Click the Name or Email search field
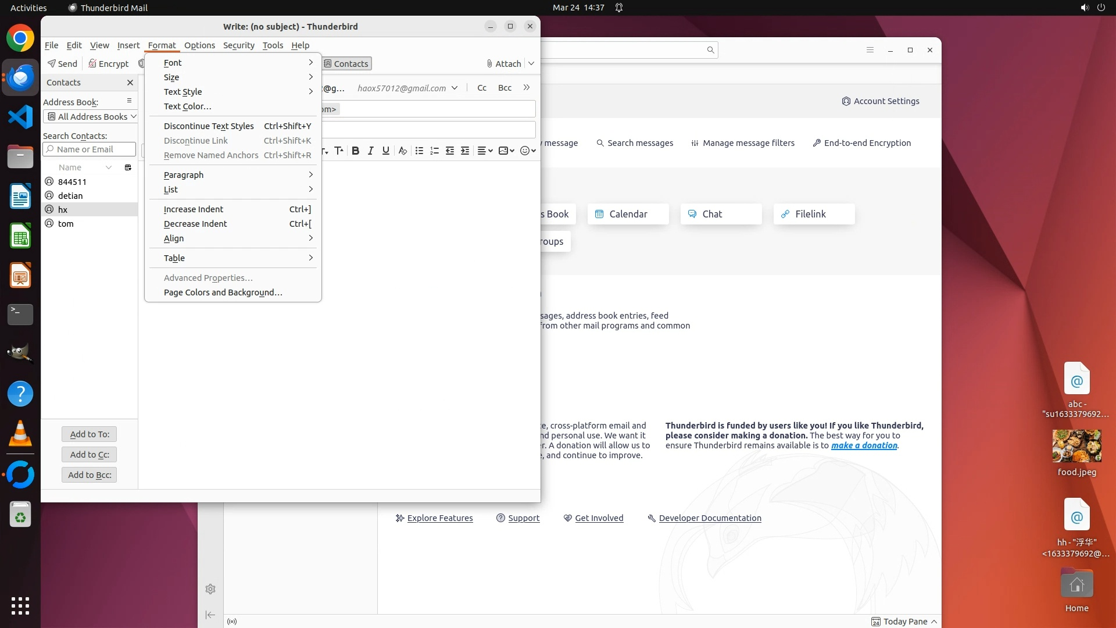 point(89,149)
